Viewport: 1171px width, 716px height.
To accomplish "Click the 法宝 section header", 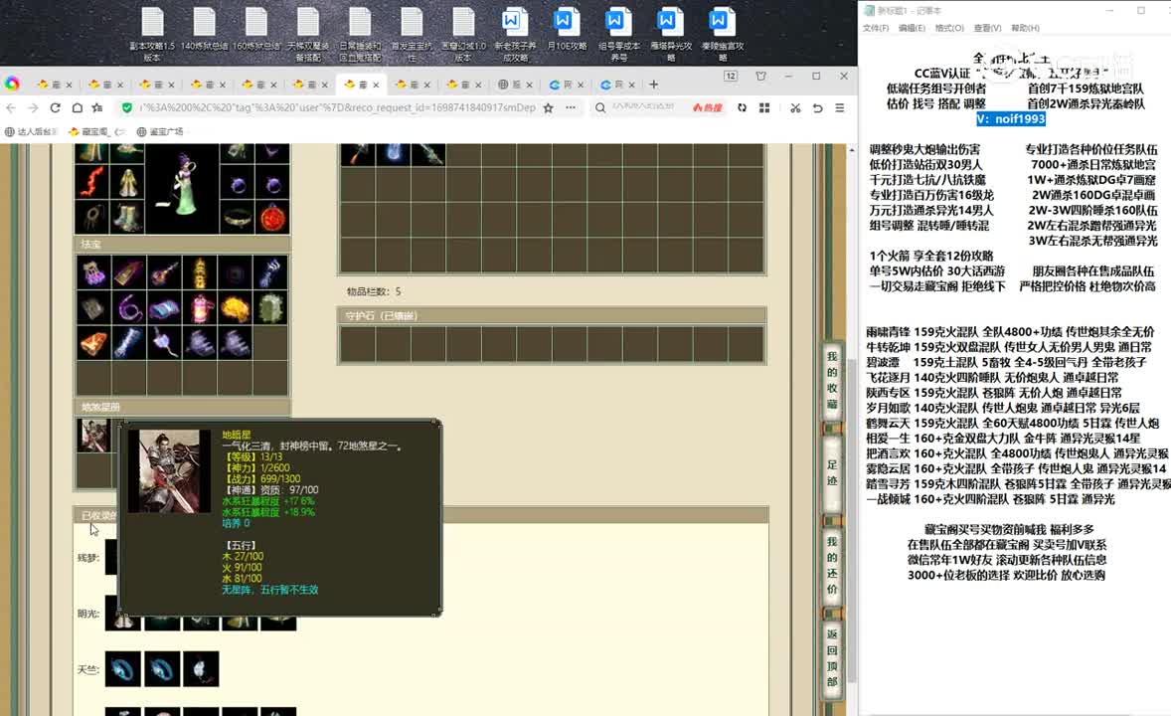I will (182, 245).
